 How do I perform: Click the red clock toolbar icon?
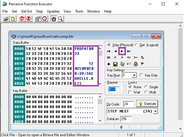pyautogui.click(x=45, y=19)
